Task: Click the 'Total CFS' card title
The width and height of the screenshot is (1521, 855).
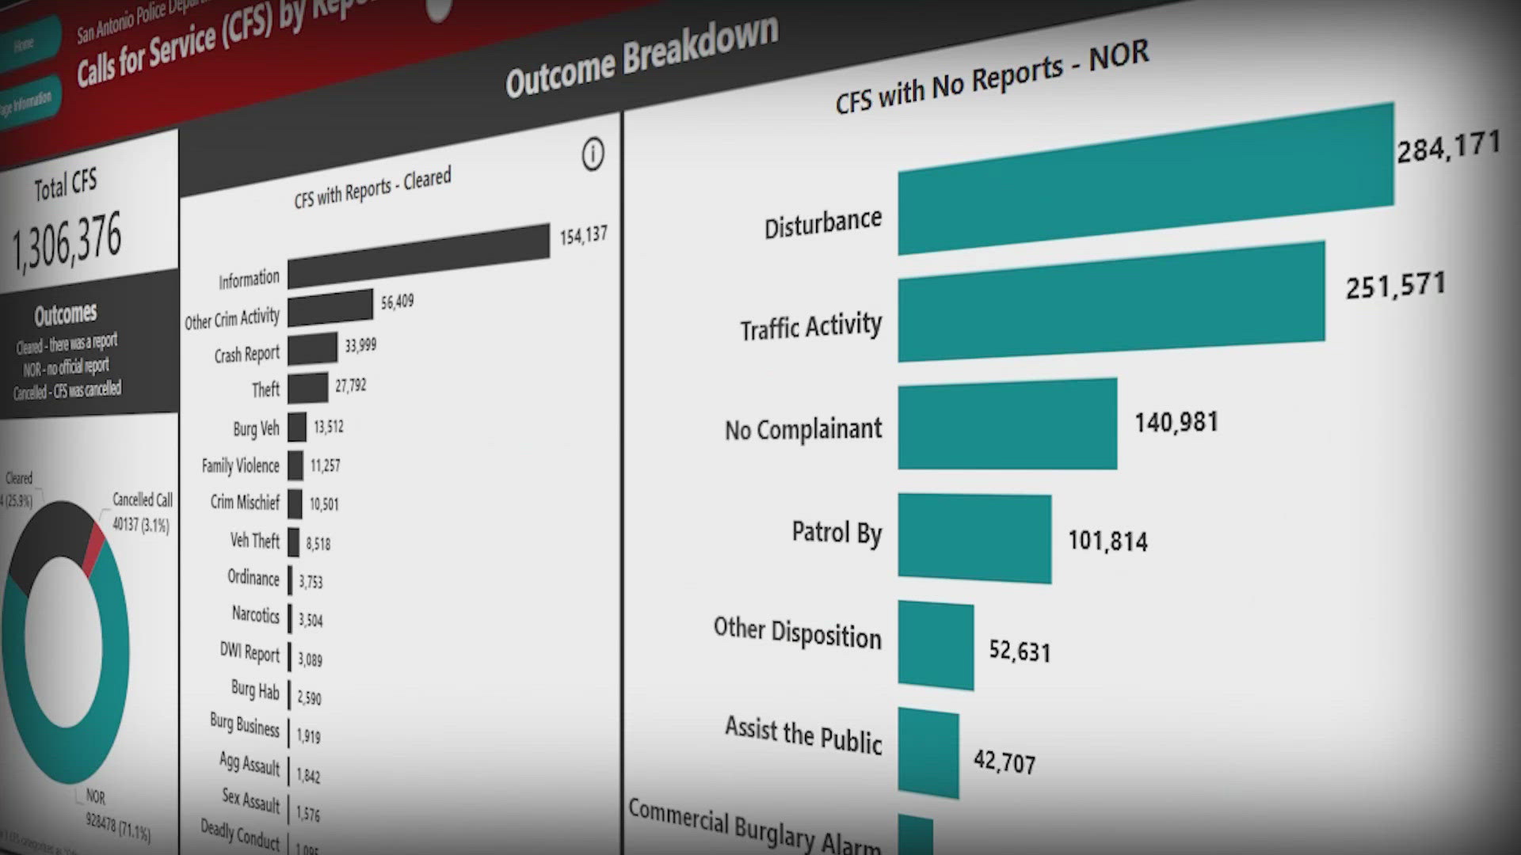Action: [65, 185]
